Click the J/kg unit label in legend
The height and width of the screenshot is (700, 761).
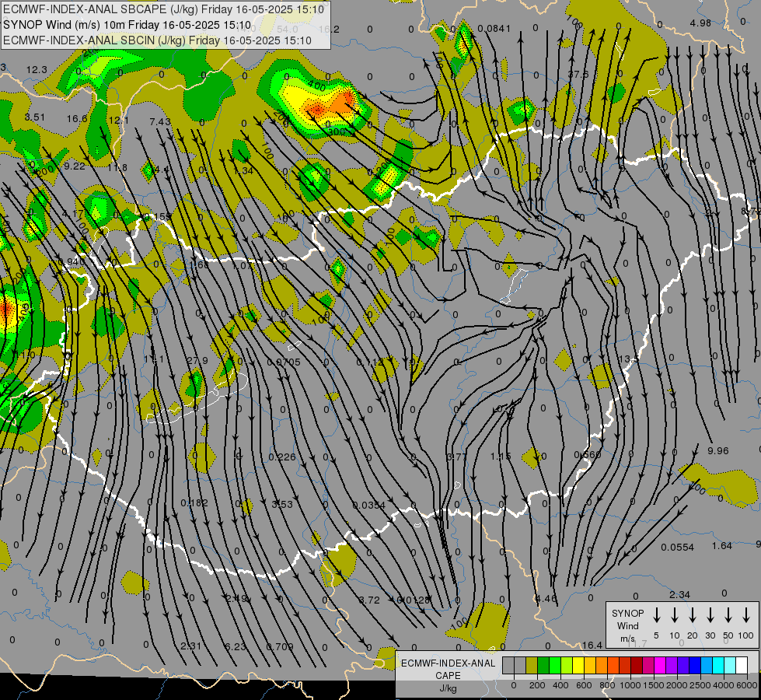[x=448, y=688]
